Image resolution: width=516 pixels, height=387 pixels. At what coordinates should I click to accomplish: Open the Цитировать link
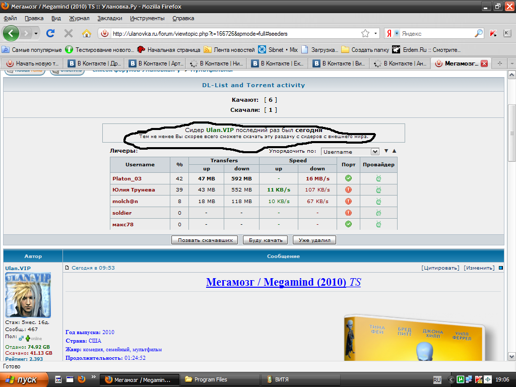click(440, 268)
